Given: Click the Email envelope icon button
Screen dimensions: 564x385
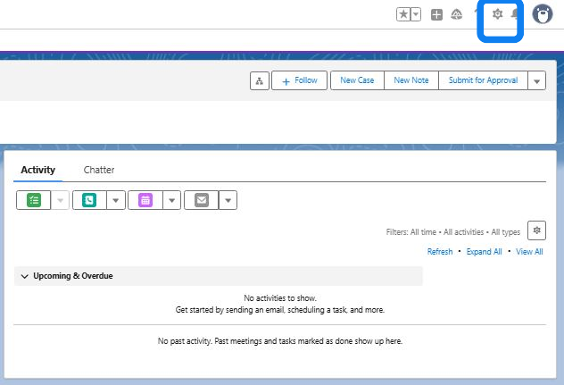Looking at the screenshot, I should point(201,200).
